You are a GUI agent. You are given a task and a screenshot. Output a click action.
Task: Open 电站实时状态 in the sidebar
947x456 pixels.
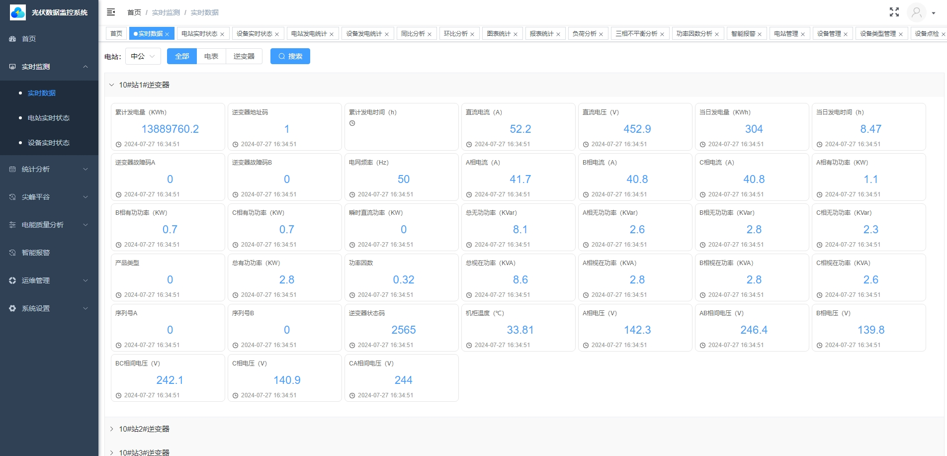(49, 118)
